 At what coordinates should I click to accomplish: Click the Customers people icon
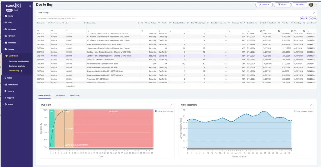pos(7,56)
